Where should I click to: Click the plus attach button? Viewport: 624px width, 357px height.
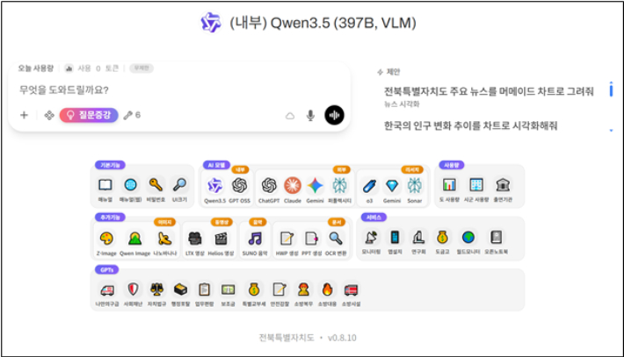[24, 115]
